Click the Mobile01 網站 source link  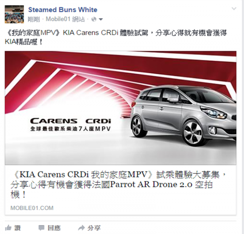(65, 19)
